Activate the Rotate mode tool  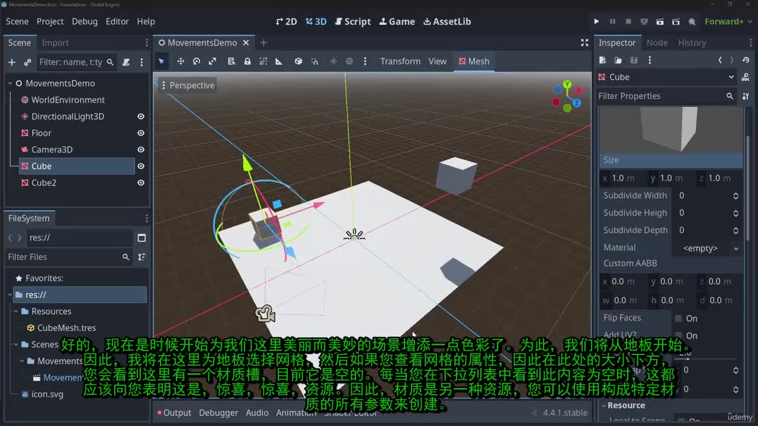click(x=197, y=62)
